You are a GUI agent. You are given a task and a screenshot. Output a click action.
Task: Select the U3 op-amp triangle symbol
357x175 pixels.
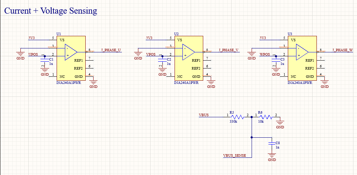tap(302, 52)
